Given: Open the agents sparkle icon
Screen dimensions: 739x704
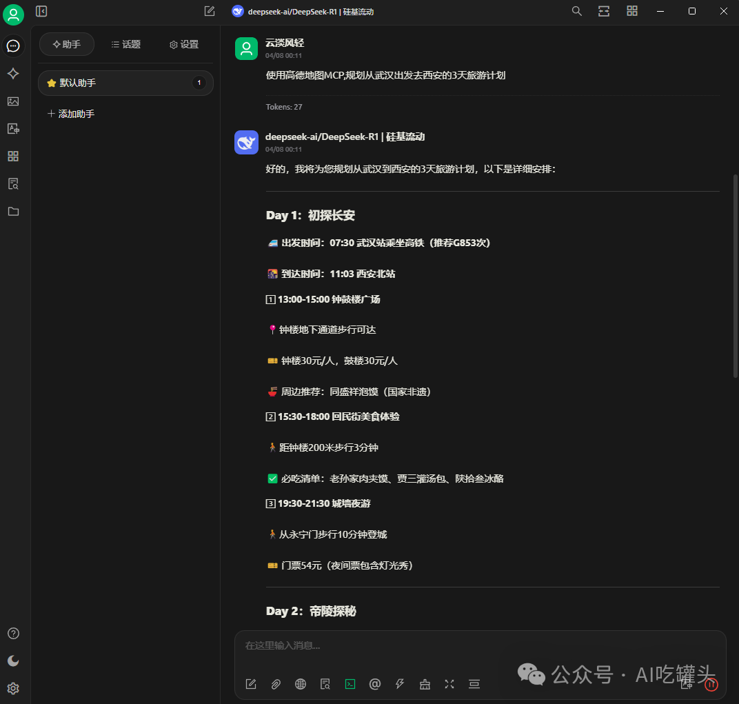Looking at the screenshot, I should [x=13, y=74].
